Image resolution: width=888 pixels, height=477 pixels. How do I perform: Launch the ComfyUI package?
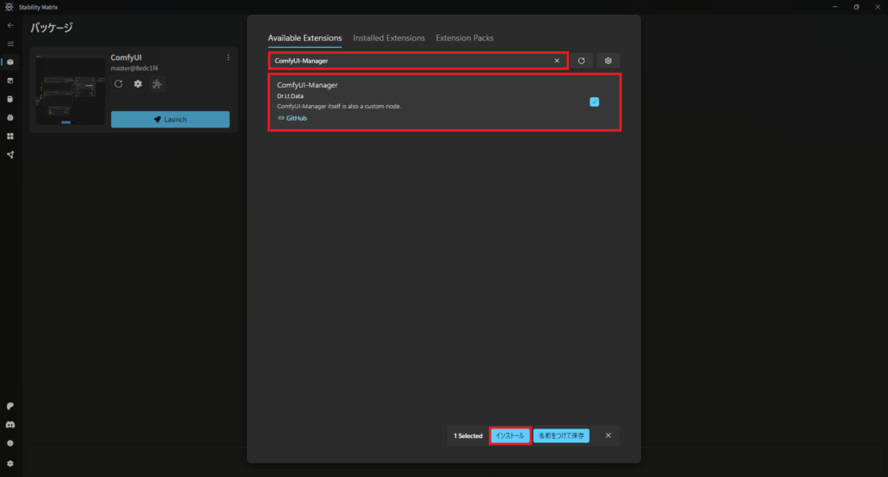[171, 120]
